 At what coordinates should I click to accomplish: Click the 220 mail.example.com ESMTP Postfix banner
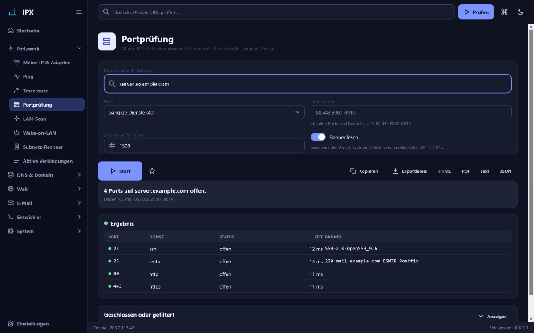point(372,261)
